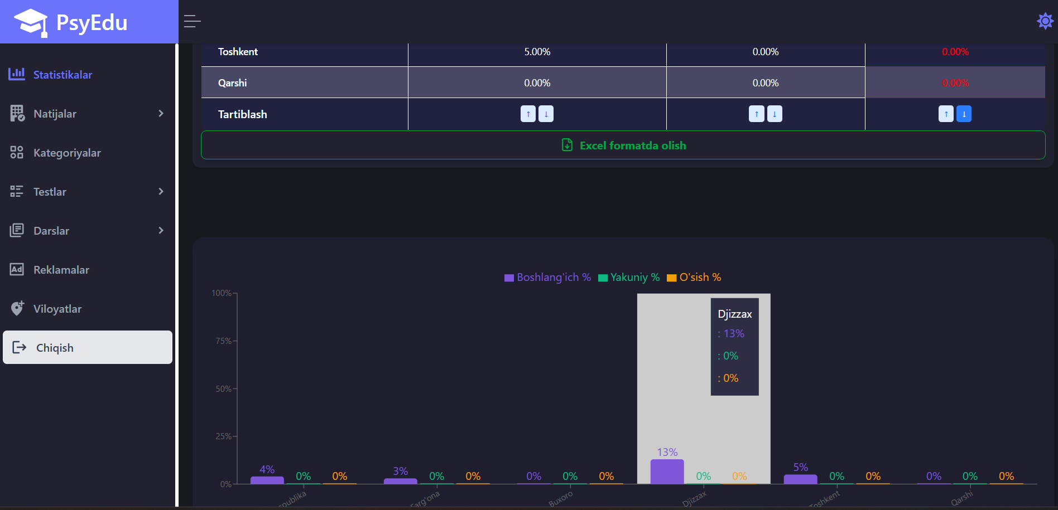Click the Viloyatlar location pin icon
Screen dimensions: 1058x510
pyautogui.click(x=17, y=309)
